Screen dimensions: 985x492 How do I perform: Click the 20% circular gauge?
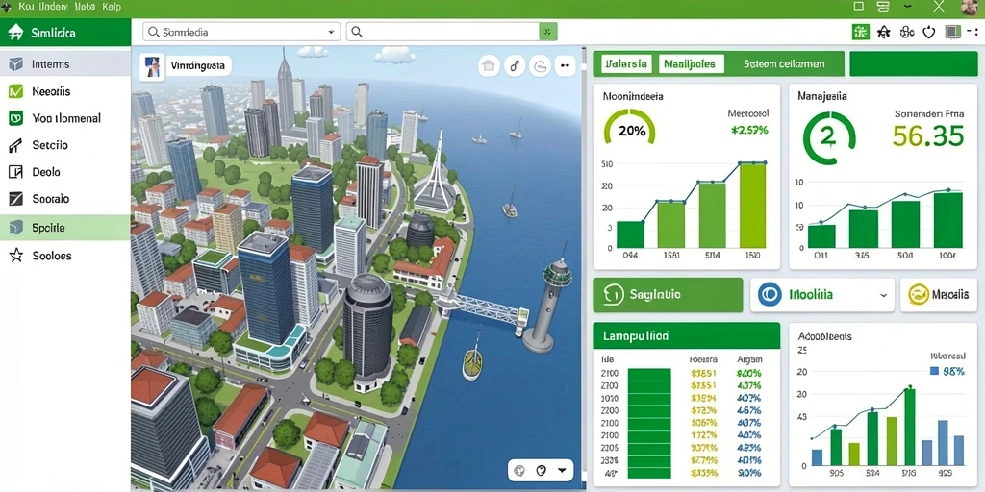629,129
